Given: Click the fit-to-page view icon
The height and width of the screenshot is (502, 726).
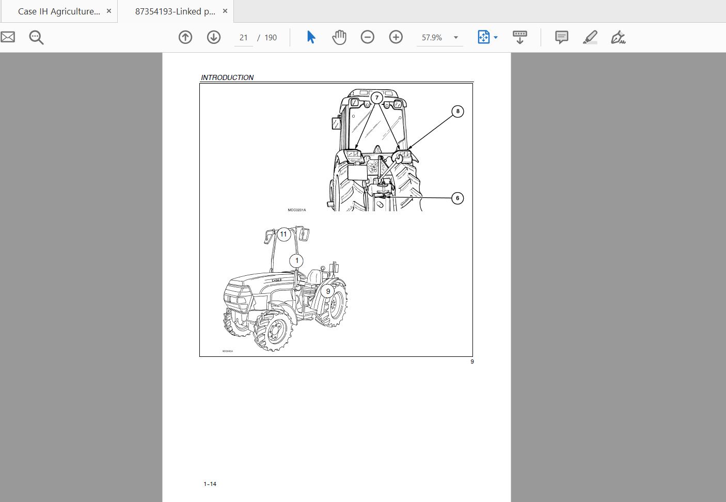Looking at the screenshot, I should [483, 37].
